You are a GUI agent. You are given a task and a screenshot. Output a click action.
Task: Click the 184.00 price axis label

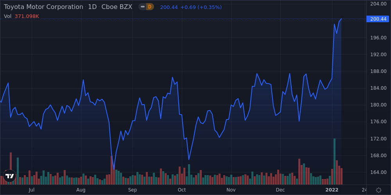tap(378, 88)
